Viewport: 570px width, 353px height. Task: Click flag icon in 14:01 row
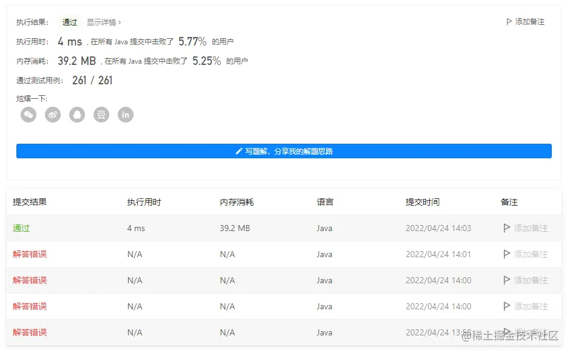coord(507,254)
